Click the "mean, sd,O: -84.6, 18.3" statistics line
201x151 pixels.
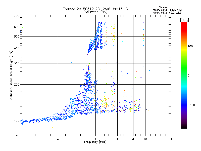tap(167, 10)
